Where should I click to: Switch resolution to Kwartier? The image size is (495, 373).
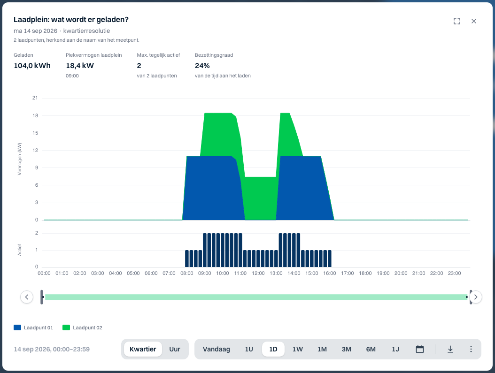143,349
